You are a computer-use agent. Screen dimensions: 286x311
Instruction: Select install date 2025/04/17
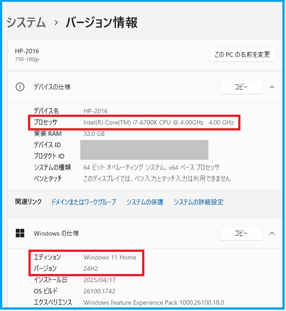pos(100,280)
